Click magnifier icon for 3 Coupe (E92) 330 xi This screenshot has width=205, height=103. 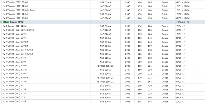[4, 74]
